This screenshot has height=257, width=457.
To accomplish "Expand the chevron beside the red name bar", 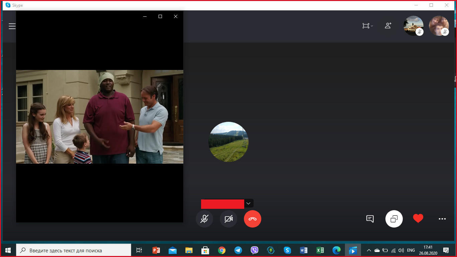I will tap(248, 203).
